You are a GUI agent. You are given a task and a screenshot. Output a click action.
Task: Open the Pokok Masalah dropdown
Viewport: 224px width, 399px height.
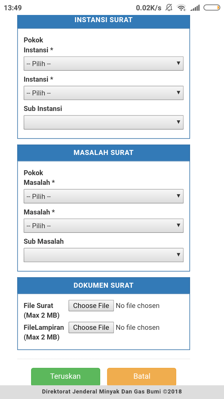coord(103,196)
